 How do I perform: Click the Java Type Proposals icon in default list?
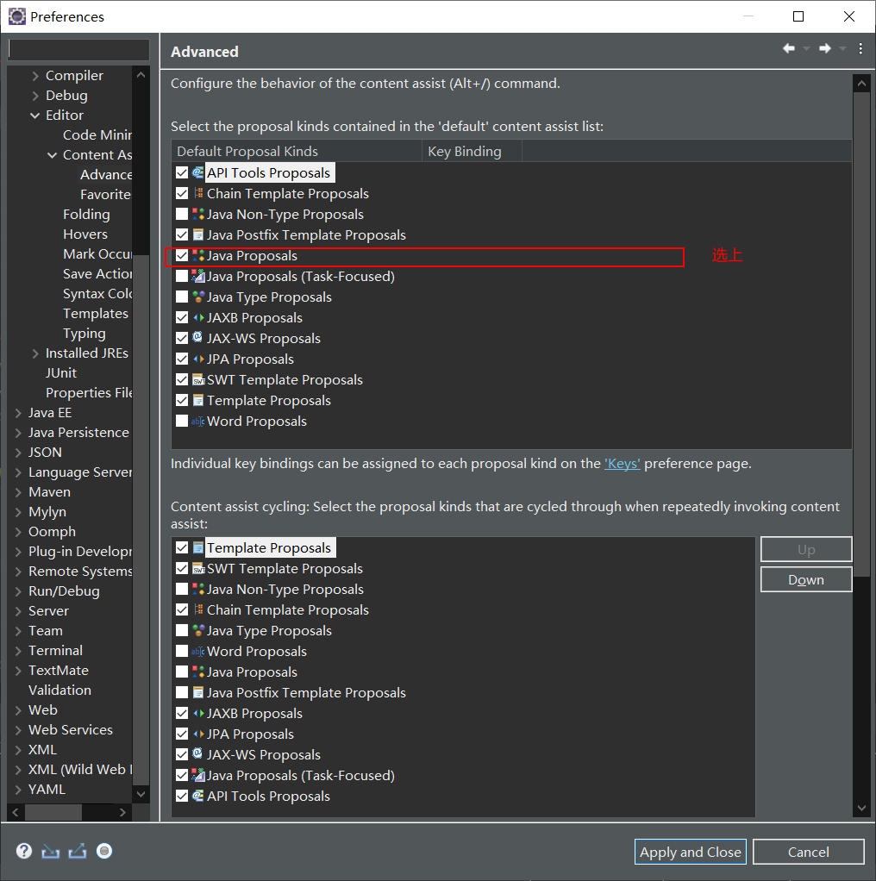point(197,297)
